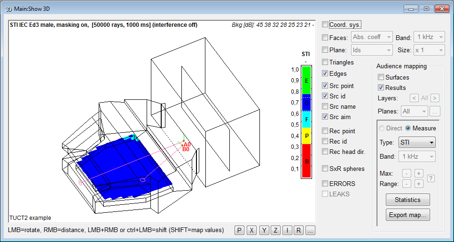Open the Planes All dropdown
This screenshot has height=242, width=454.
pyautogui.click(x=415, y=111)
